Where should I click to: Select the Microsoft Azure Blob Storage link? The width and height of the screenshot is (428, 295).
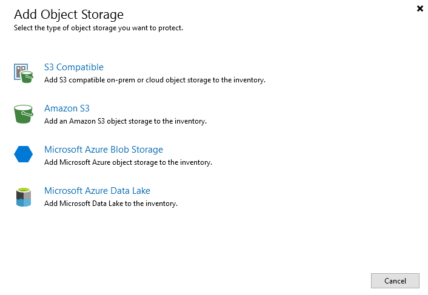click(x=104, y=150)
